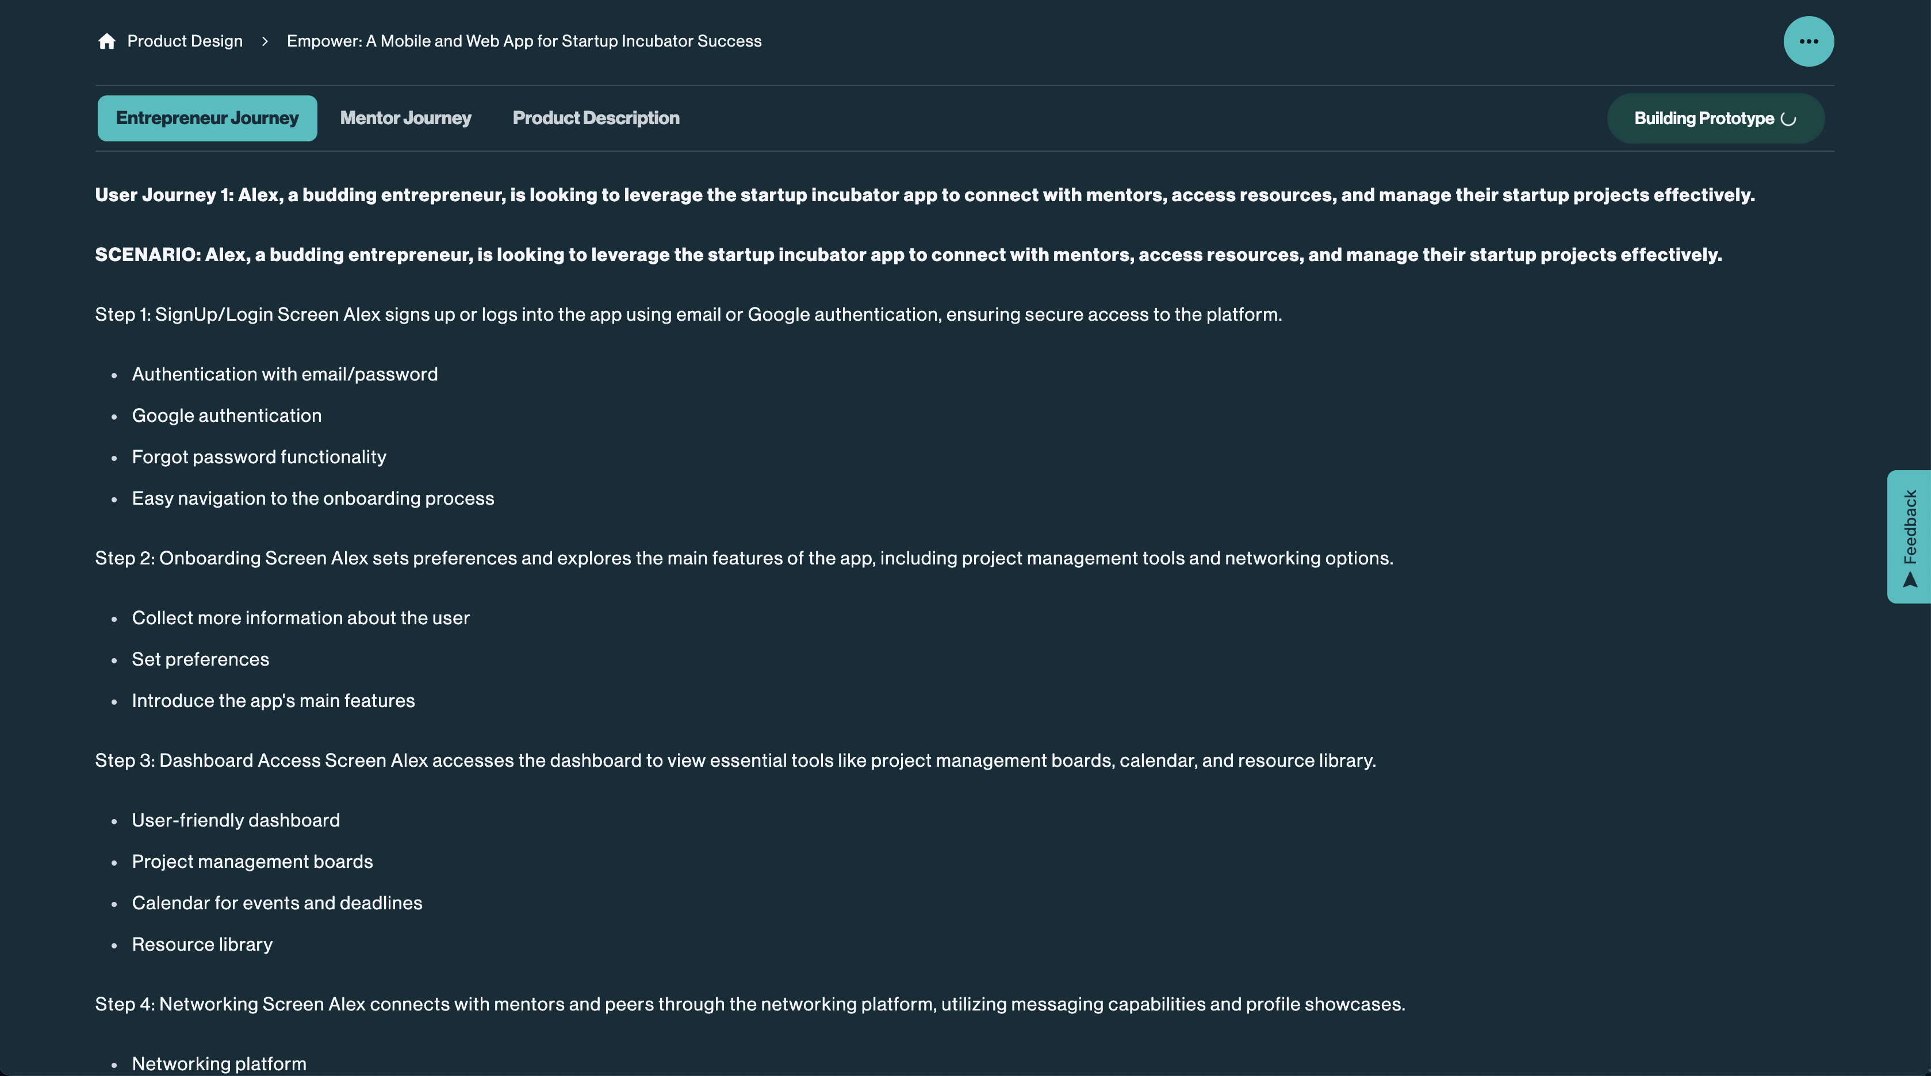
Task: Click the home icon in breadcrumb
Action: 106,41
